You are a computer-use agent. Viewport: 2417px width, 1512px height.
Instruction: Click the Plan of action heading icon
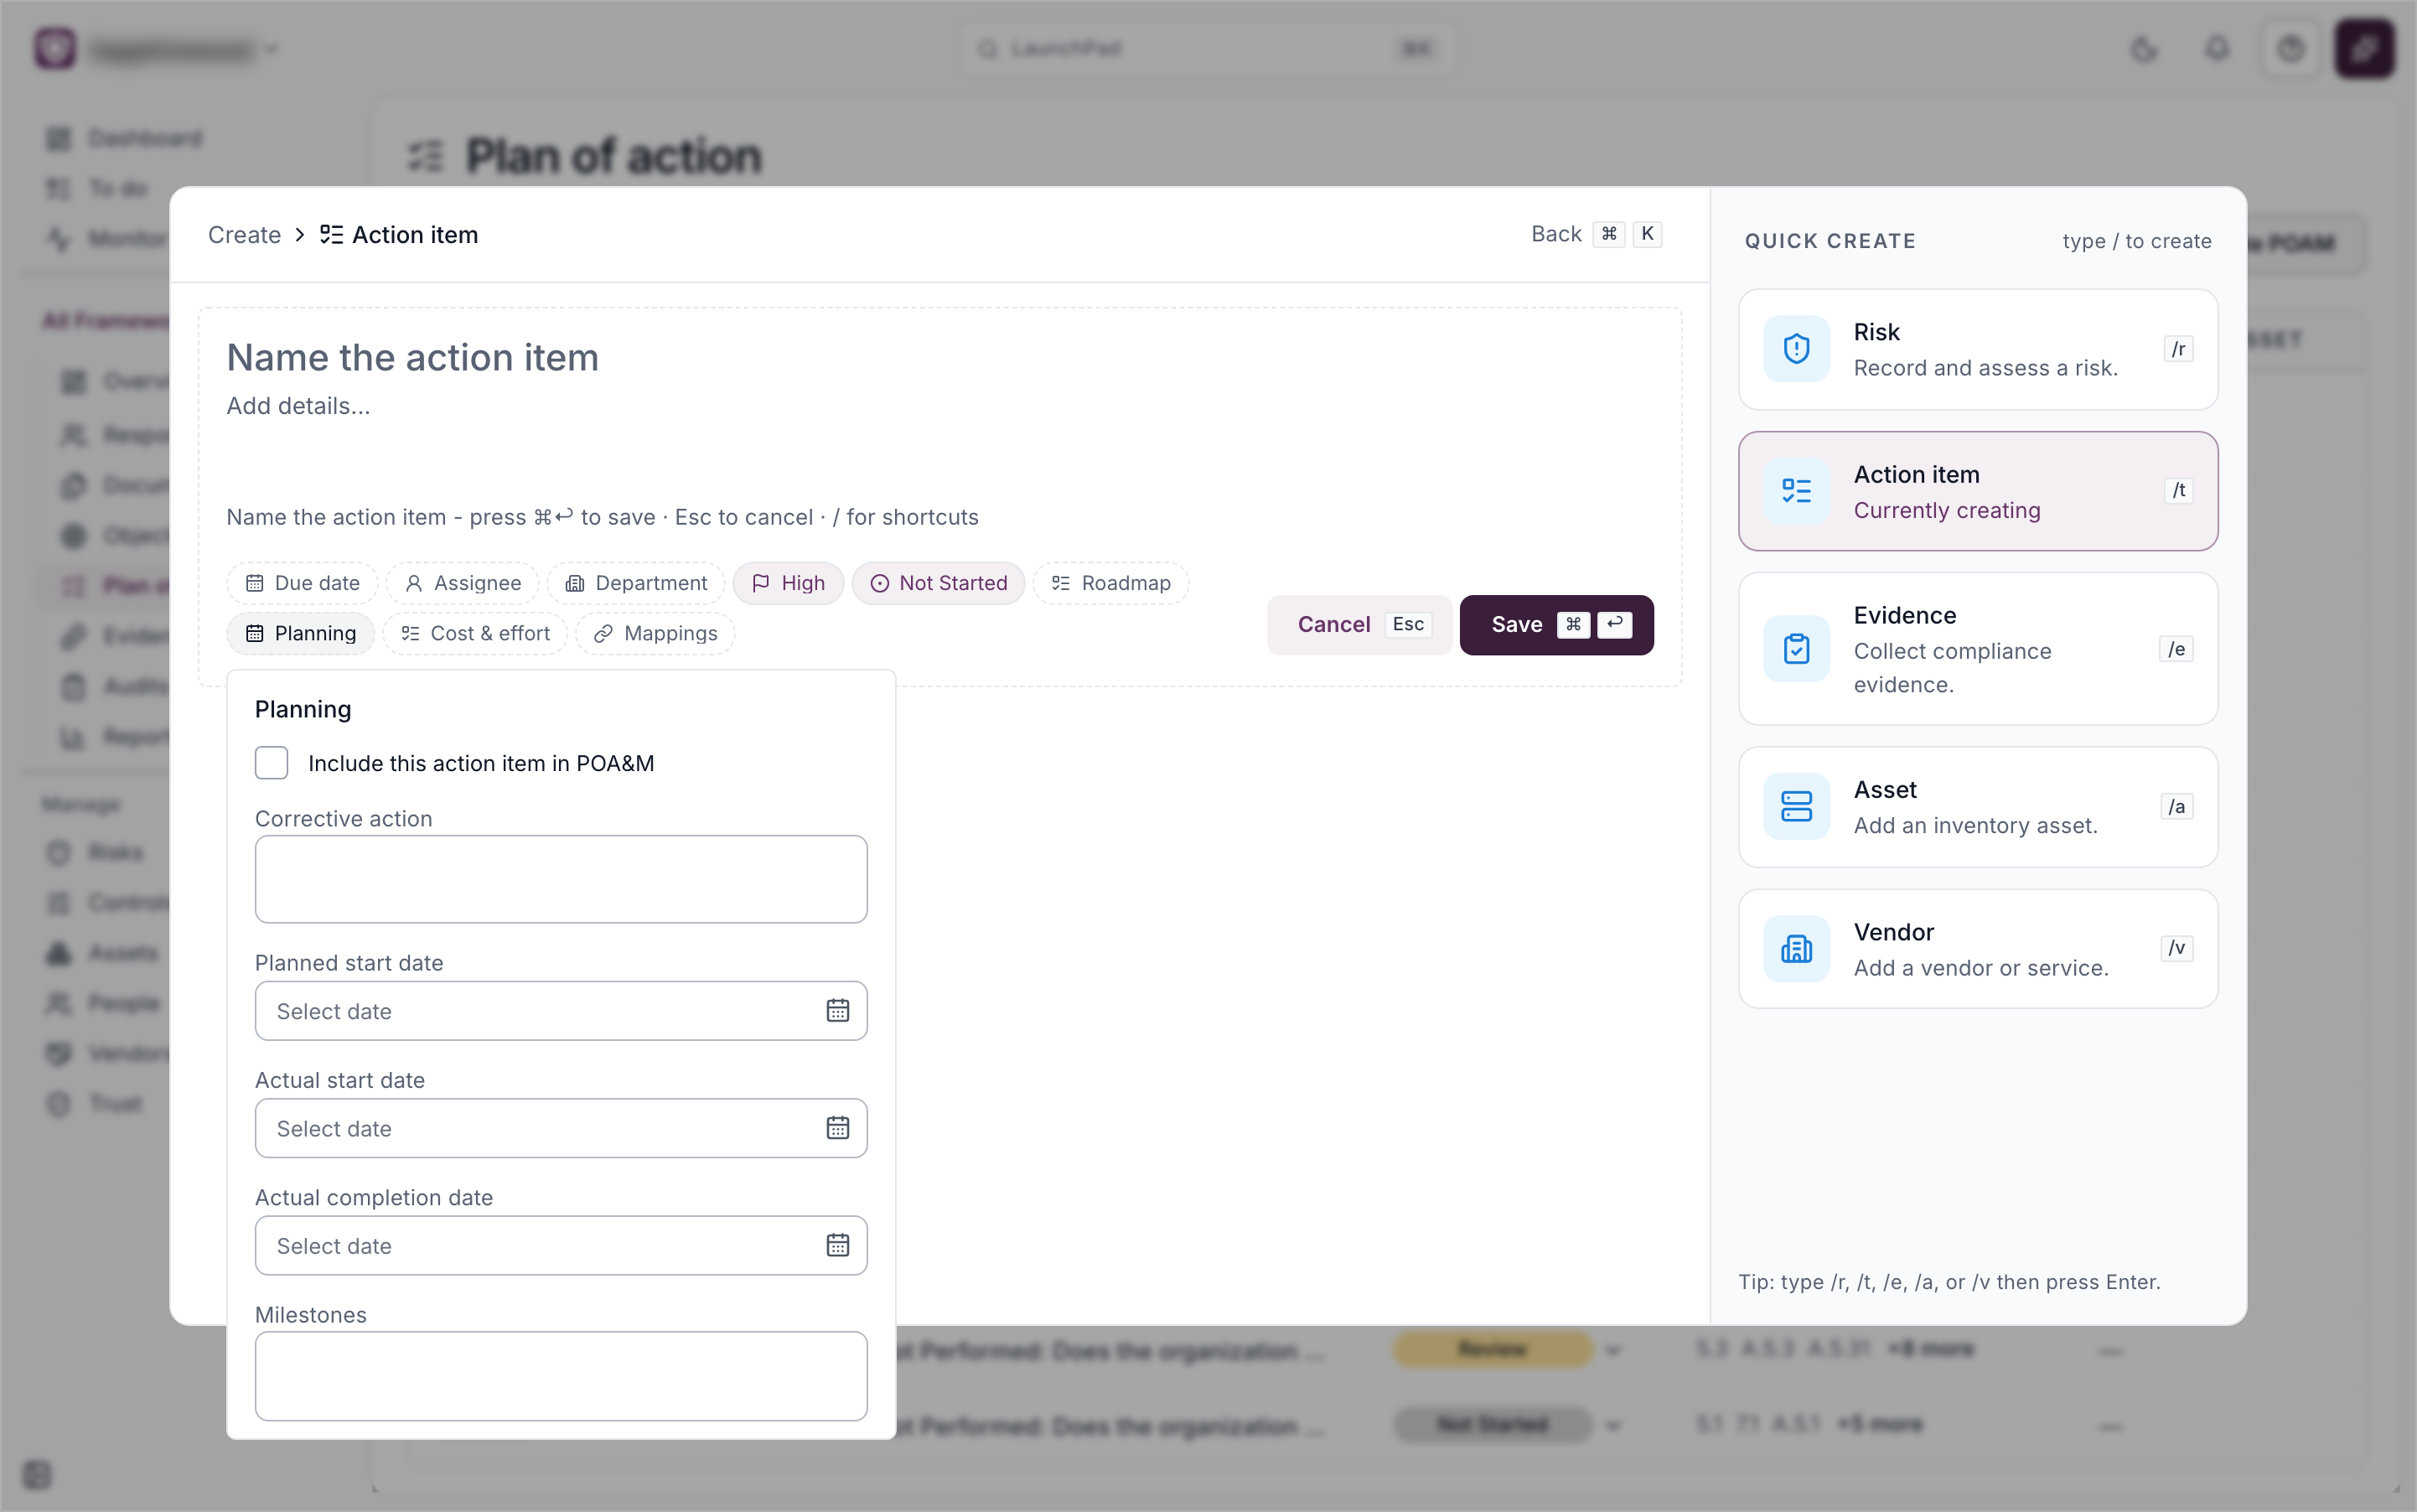click(x=426, y=156)
